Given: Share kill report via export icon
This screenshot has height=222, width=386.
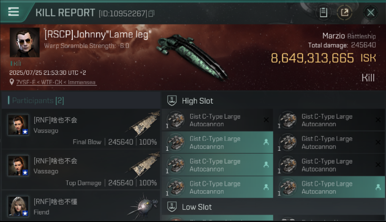Looking at the screenshot, I should 344,12.
